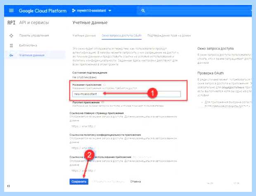
Task: Click the Окно запроса доступа side heading
Action: [216, 48]
